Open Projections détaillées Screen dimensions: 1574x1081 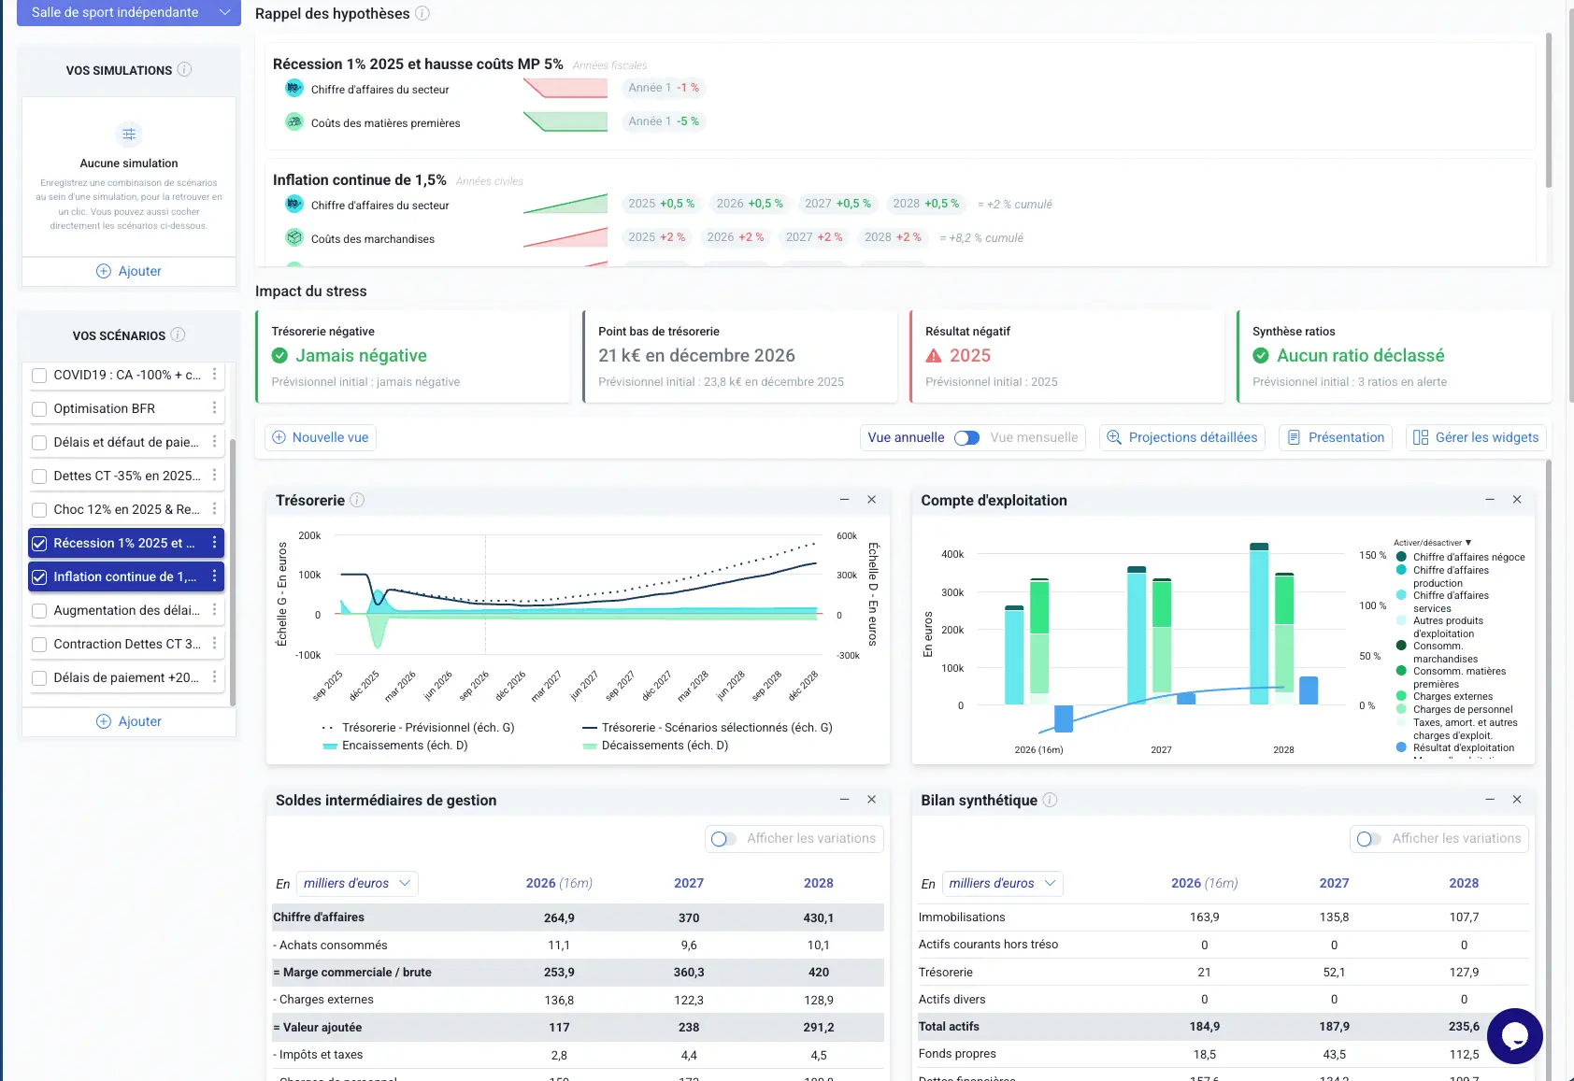[x=1182, y=437]
